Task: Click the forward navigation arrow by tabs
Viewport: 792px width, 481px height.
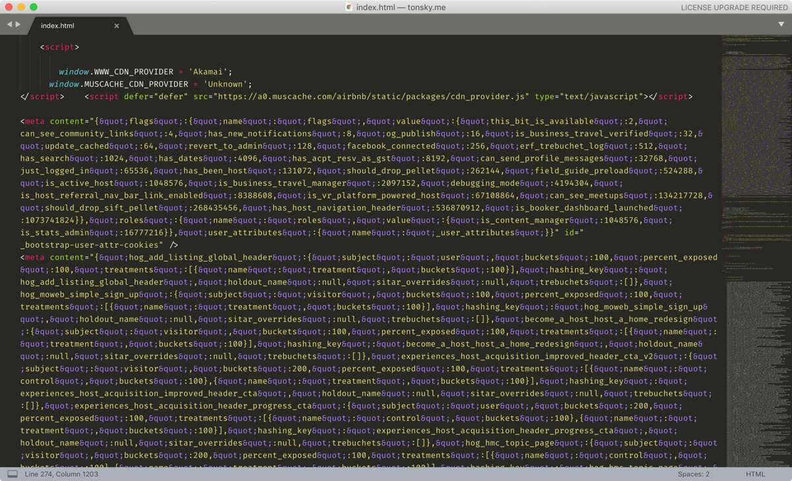Action: (18, 24)
